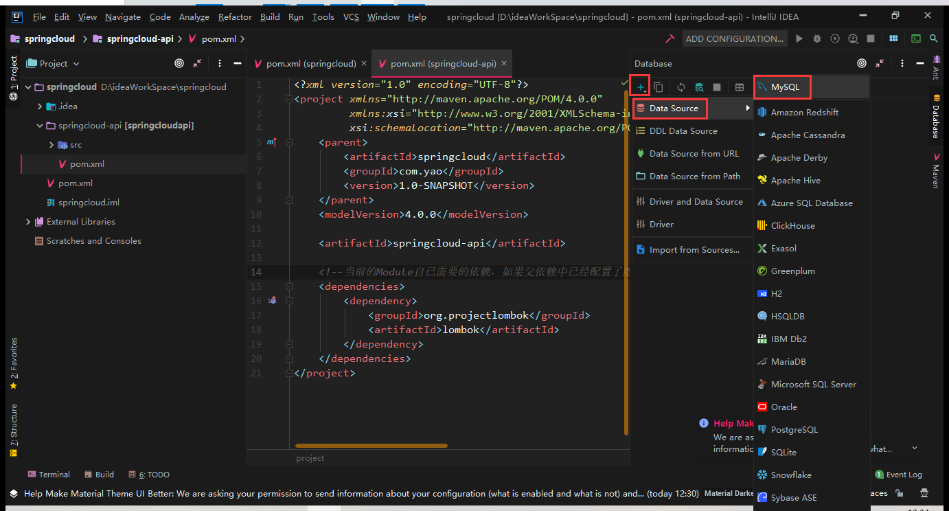Open Data Source Properties icon
949x511 pixels.
(x=699, y=87)
